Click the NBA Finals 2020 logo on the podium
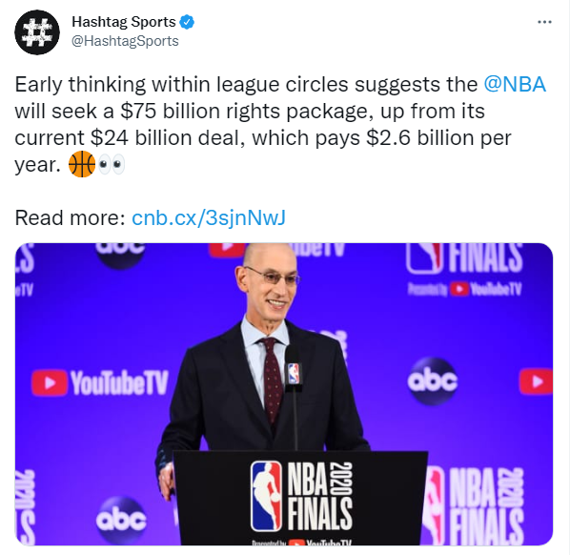Viewport: 570px width, 555px height. [x=301, y=496]
